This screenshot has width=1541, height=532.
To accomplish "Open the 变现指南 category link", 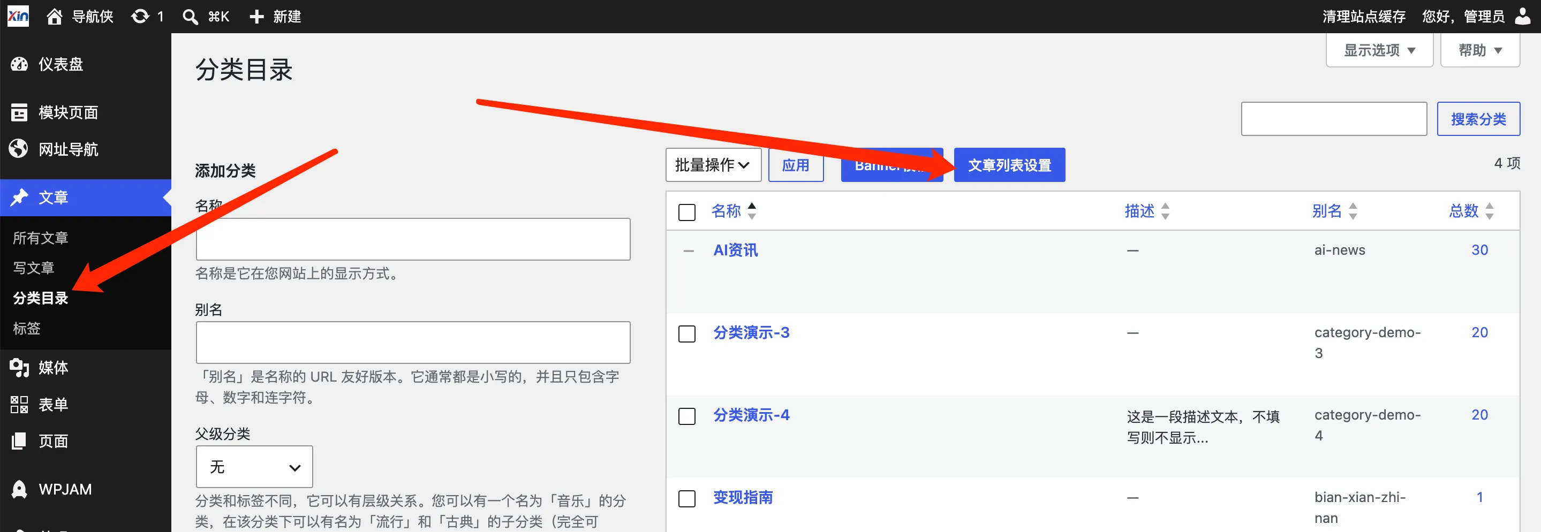I will click(x=742, y=497).
